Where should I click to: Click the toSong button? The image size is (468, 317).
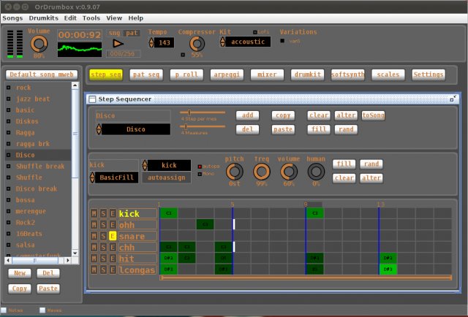(x=373, y=115)
